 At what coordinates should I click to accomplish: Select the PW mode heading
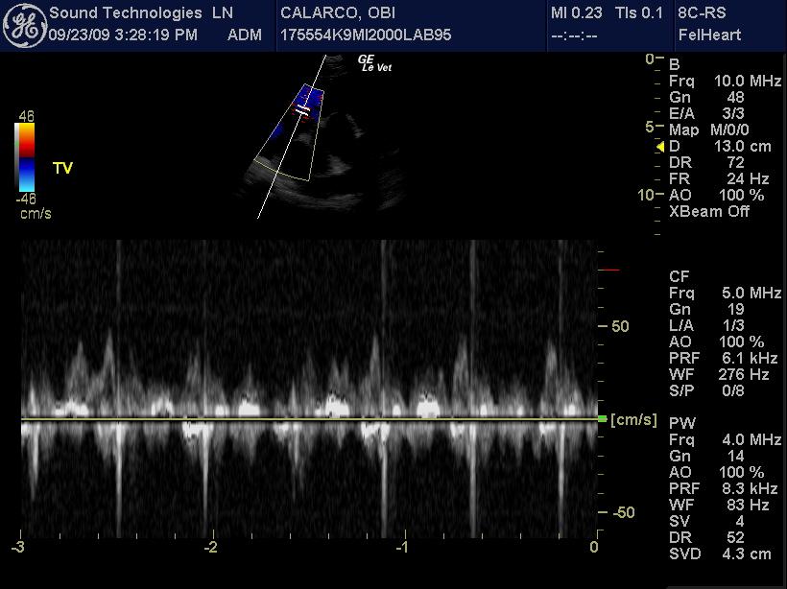680,423
